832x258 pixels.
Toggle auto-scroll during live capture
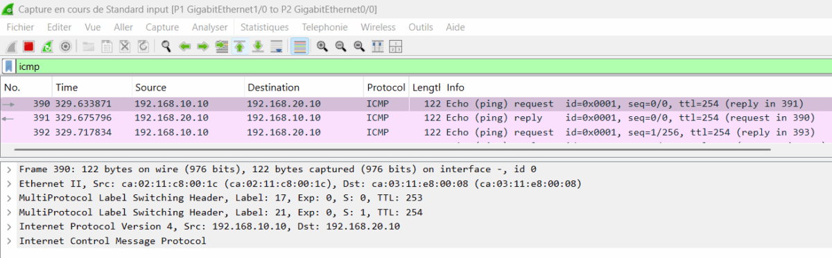pyautogui.click(x=276, y=46)
